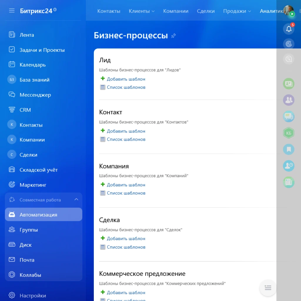Open the КБ panel on the right rail
Image resolution: width=301 pixels, height=301 pixels.
(x=288, y=133)
